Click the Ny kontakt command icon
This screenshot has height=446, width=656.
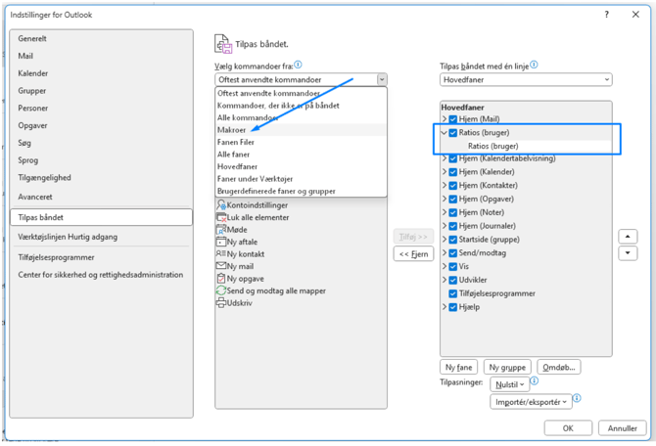tap(221, 254)
